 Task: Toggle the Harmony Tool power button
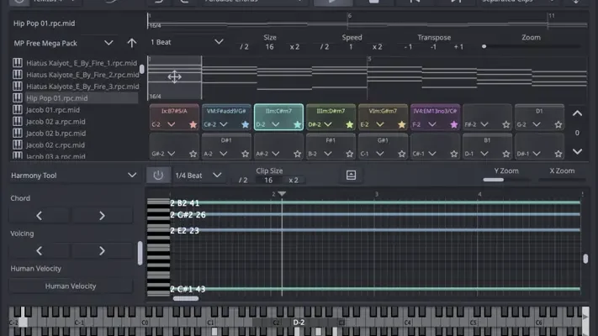pyautogui.click(x=157, y=175)
